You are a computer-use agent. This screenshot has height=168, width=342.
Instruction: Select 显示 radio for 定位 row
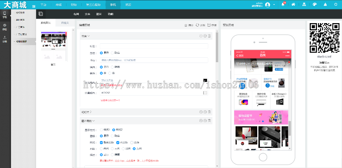click(101, 53)
